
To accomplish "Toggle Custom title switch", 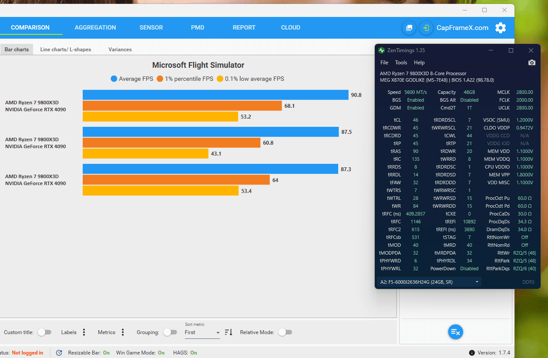I will point(44,332).
